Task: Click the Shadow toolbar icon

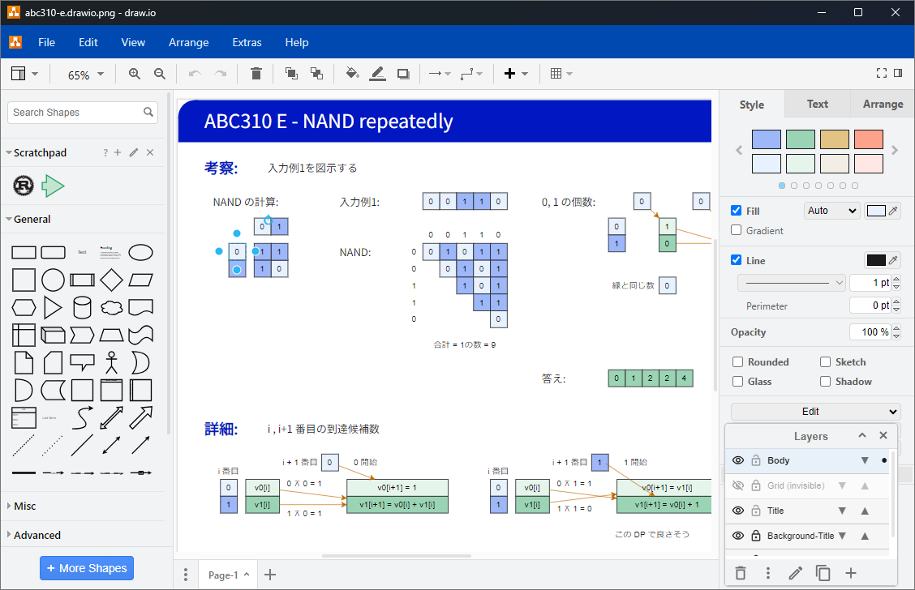Action: pyautogui.click(x=403, y=74)
